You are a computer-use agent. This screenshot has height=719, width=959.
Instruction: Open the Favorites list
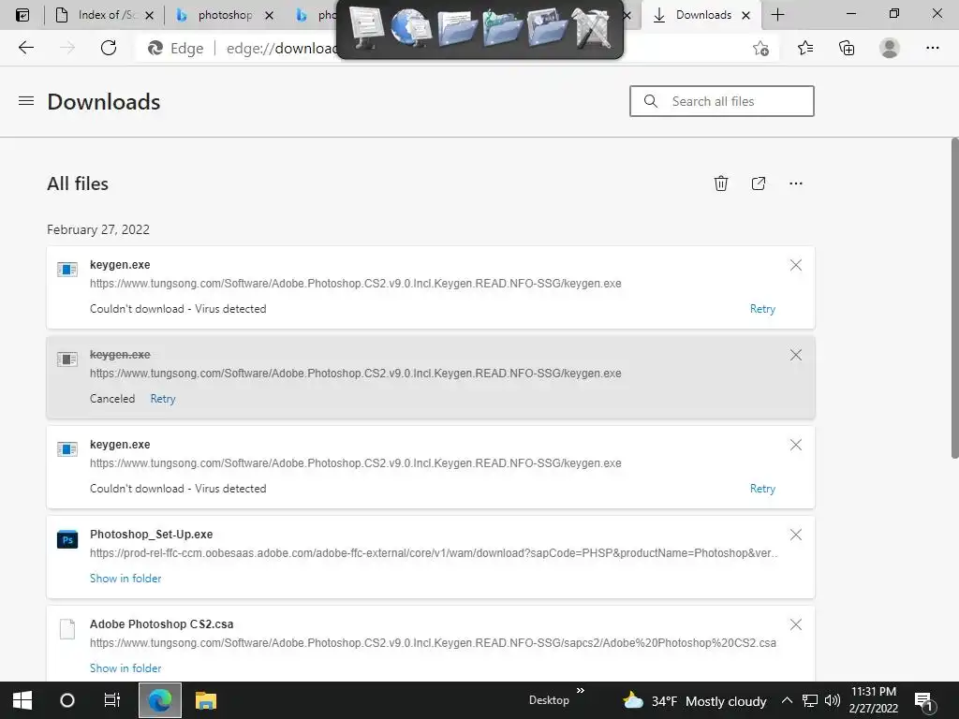(804, 48)
